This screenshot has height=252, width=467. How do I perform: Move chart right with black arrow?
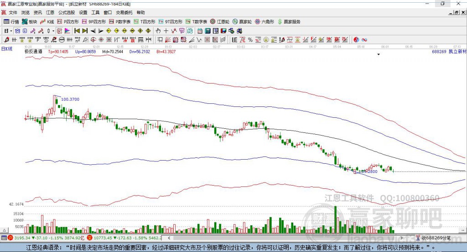click(101, 31)
